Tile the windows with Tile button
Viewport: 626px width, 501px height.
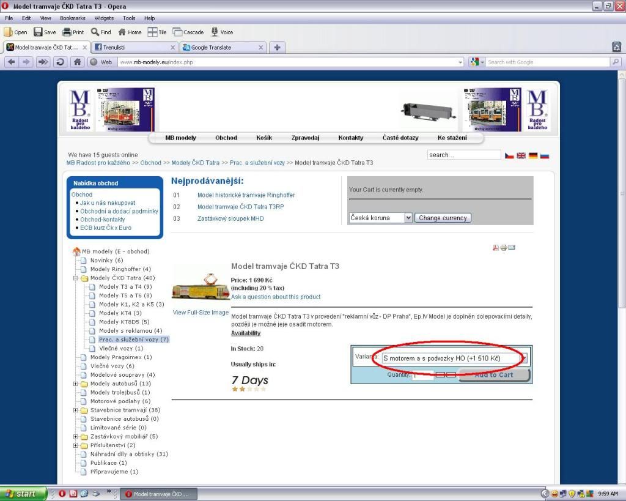[157, 32]
